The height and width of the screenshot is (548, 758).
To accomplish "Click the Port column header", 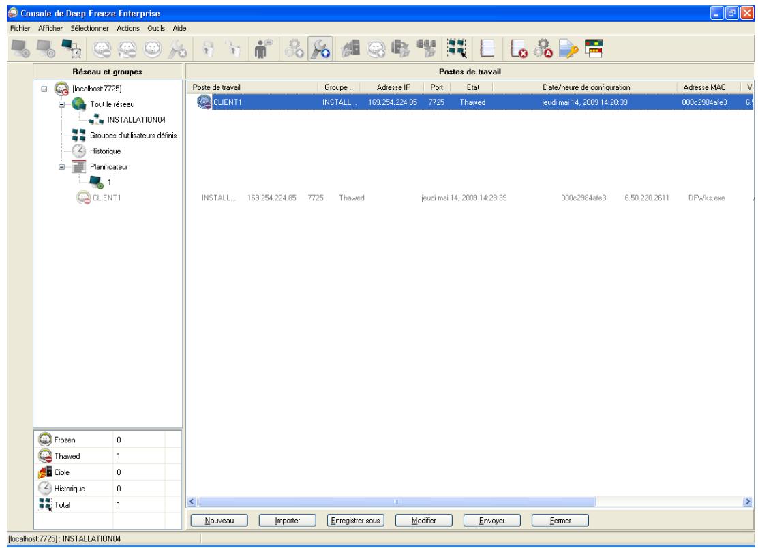I will [x=436, y=87].
